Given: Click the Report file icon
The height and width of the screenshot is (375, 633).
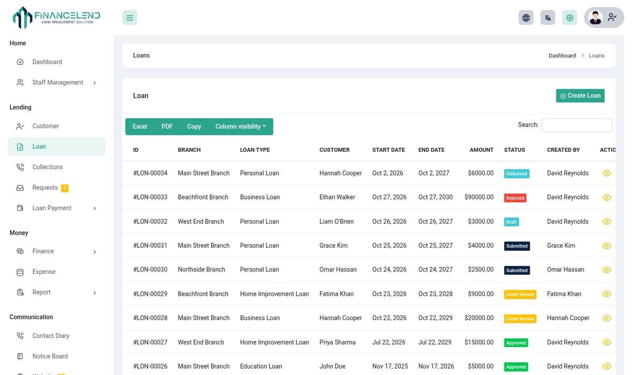Looking at the screenshot, I should [20, 292].
